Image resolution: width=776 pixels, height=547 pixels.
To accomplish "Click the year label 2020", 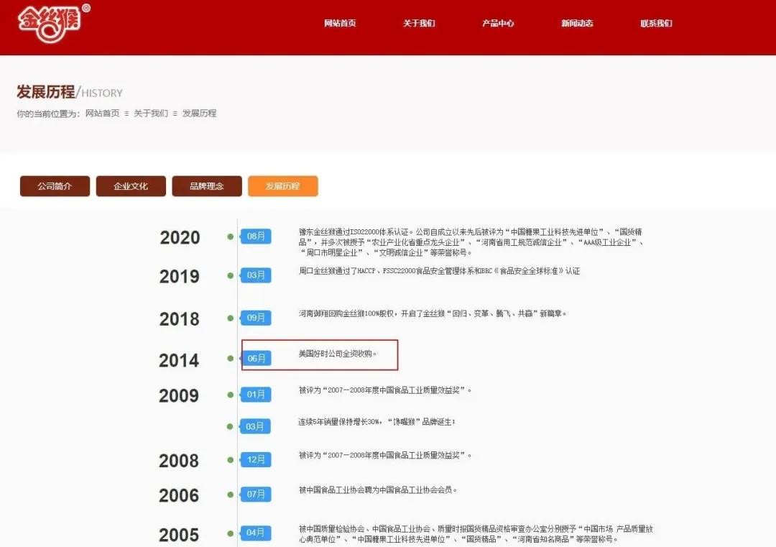I will point(180,238).
